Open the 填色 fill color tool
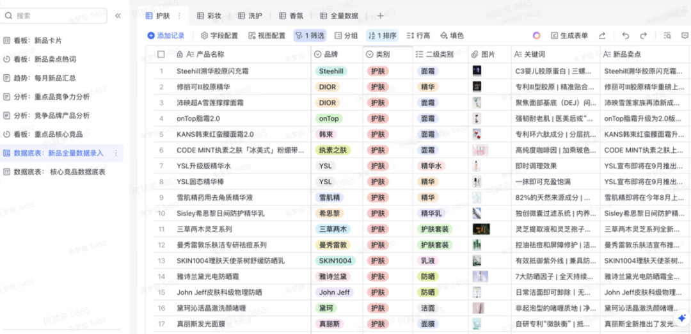 pos(452,36)
